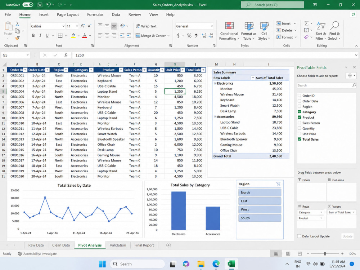
Task: Click Accessibility: Investigate in status bar
Action: click(37, 254)
